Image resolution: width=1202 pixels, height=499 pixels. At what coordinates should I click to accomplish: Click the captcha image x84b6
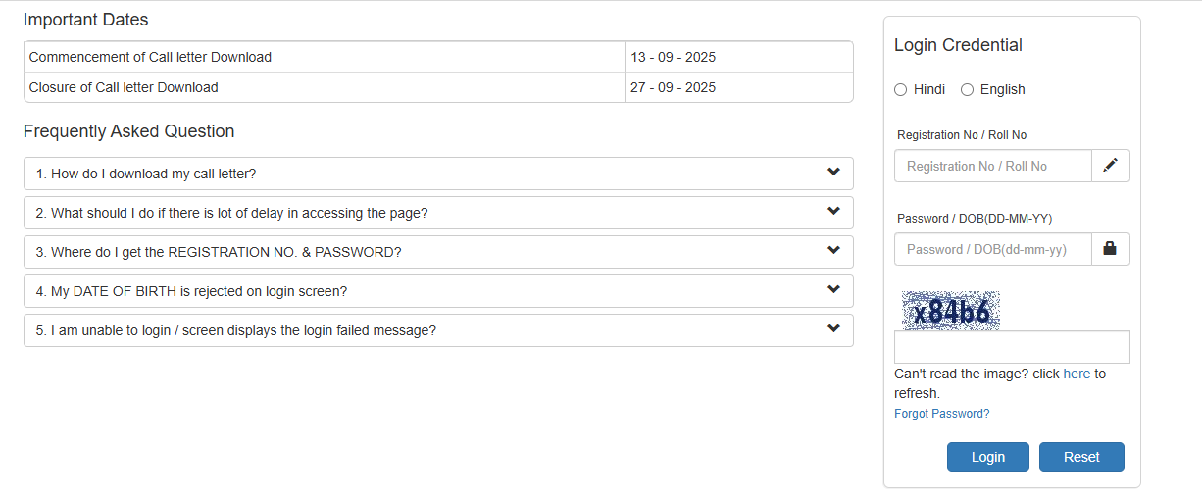click(x=950, y=311)
